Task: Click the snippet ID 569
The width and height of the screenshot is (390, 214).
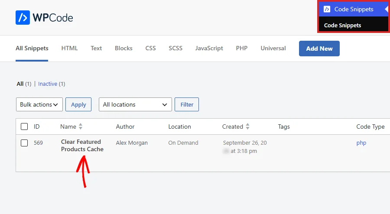Action: tap(38, 143)
